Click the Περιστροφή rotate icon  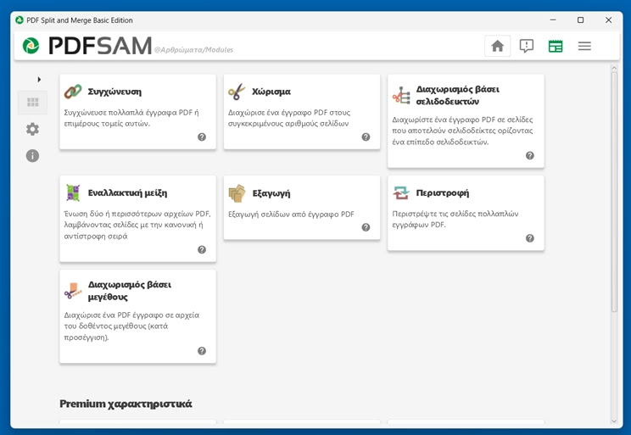(x=401, y=192)
